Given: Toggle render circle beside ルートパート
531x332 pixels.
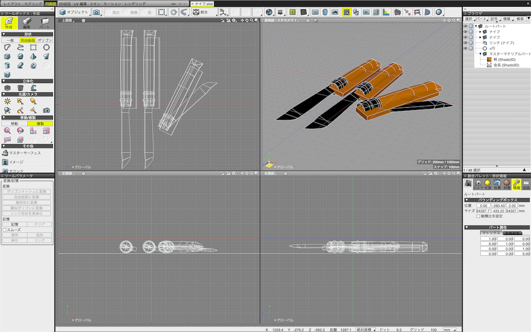Looking at the screenshot, I should [x=471, y=26].
